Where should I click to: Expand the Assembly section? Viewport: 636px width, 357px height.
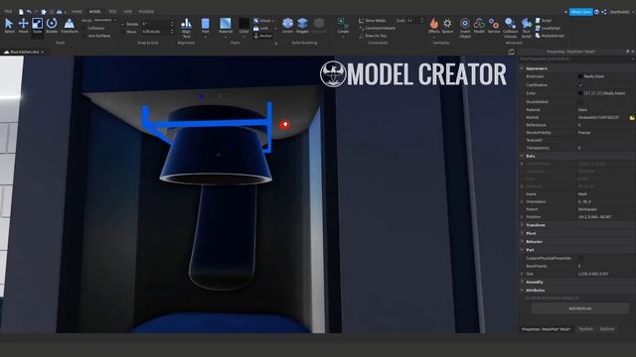point(522,282)
